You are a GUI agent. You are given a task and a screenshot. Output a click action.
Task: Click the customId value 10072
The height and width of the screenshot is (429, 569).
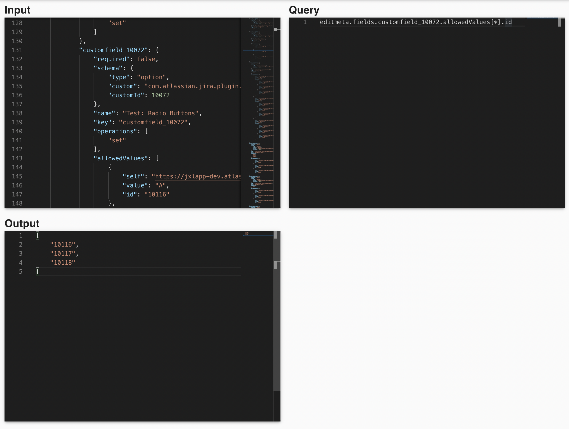click(x=160, y=95)
